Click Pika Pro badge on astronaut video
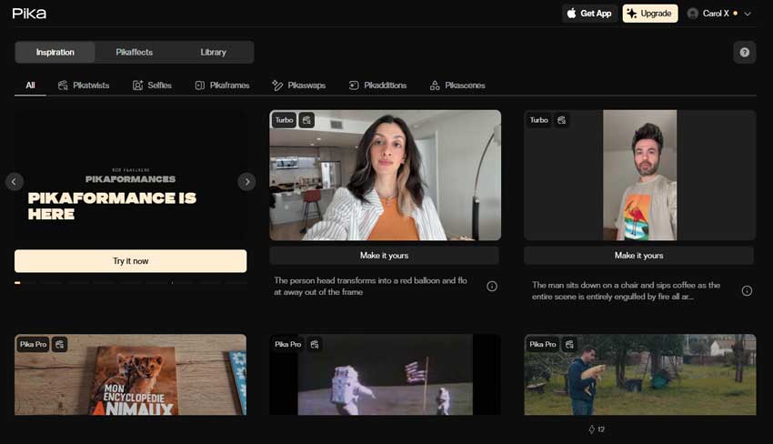Screen dimensions: 773x444 [x=288, y=344]
